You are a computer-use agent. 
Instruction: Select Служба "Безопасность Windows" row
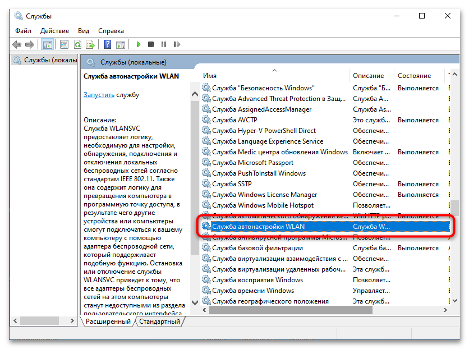coord(325,88)
